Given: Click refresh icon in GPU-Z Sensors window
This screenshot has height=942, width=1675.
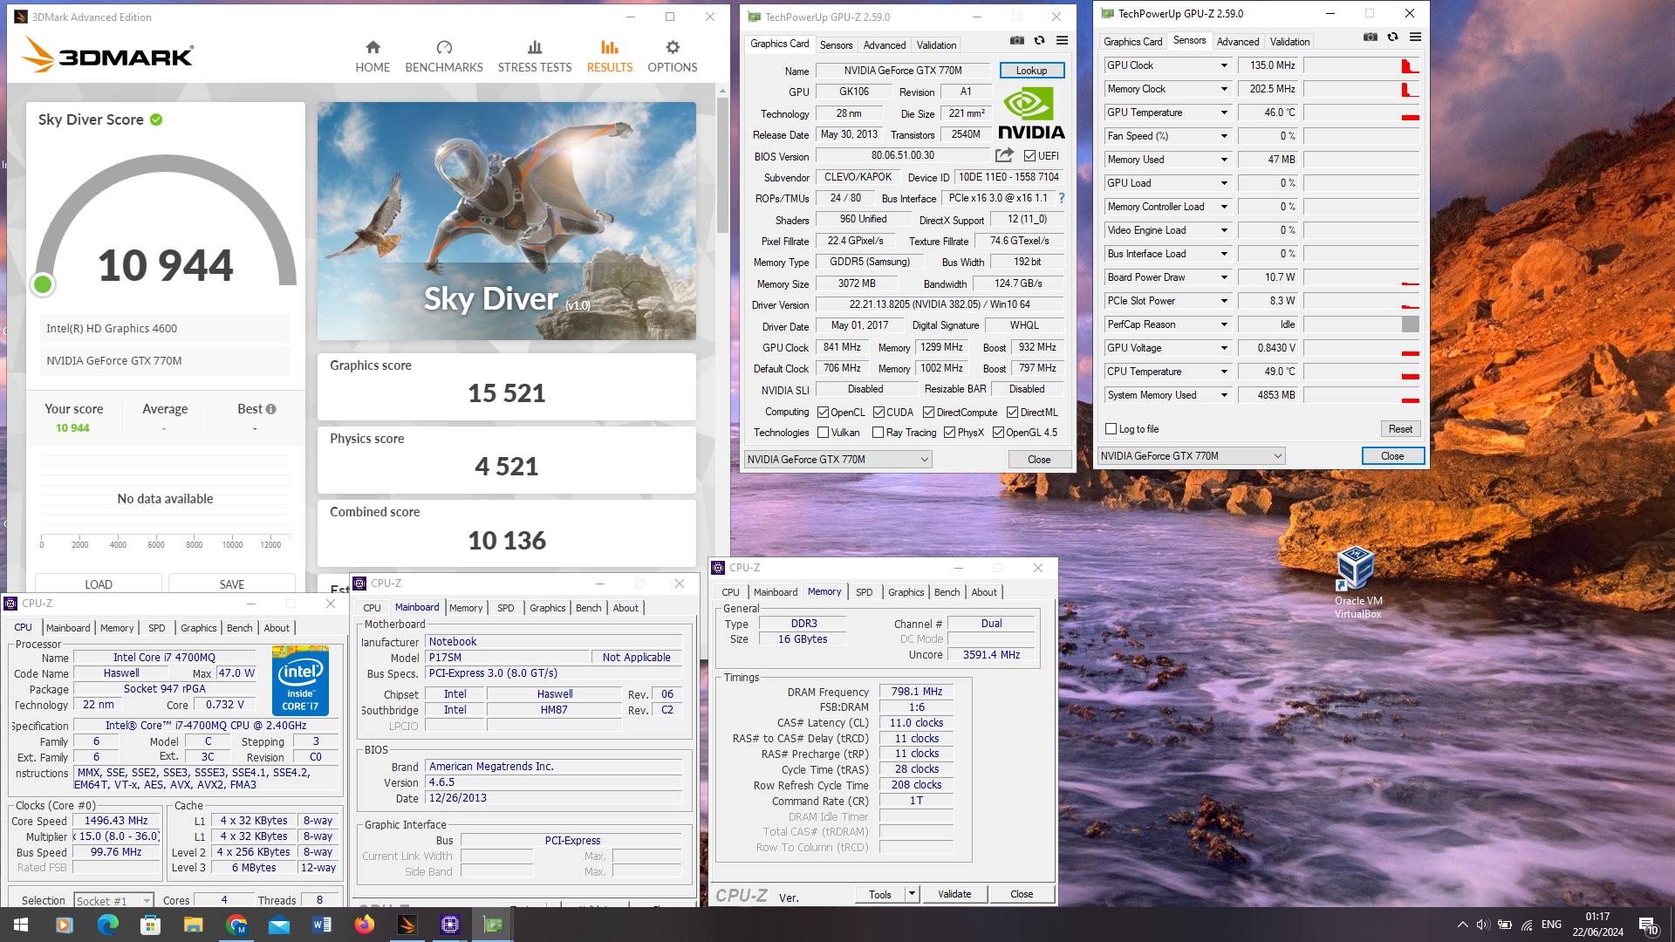Looking at the screenshot, I should (1393, 37).
